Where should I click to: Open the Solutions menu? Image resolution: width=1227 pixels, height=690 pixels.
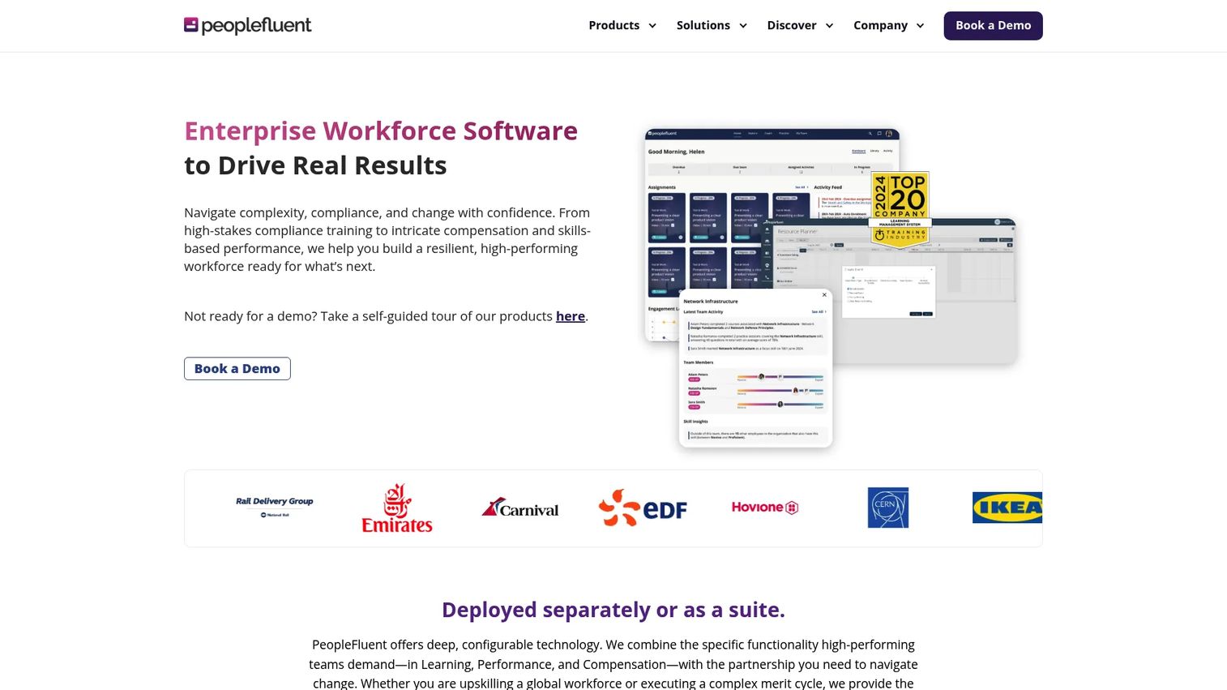click(703, 25)
